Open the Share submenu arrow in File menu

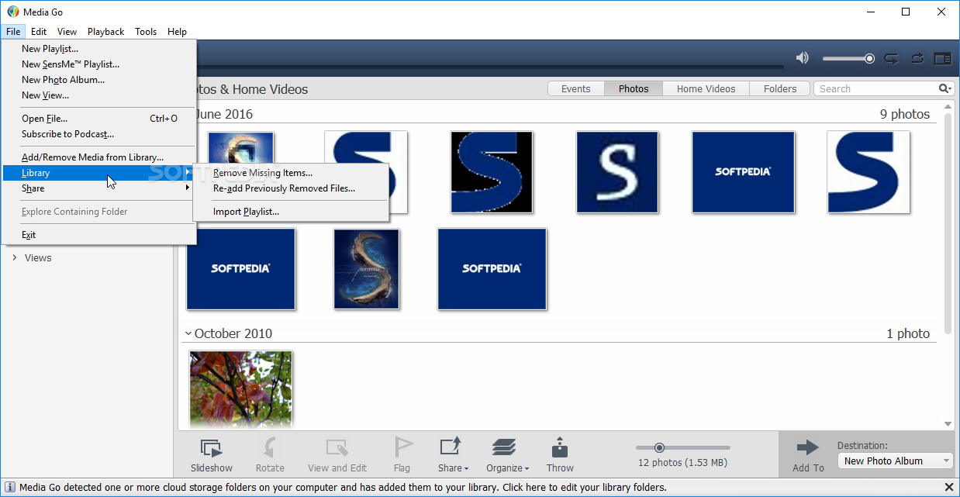[x=188, y=188]
